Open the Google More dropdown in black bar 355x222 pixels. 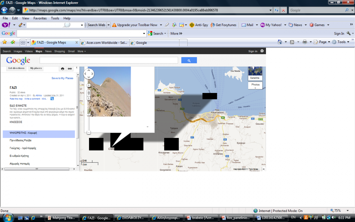pos(82,51)
